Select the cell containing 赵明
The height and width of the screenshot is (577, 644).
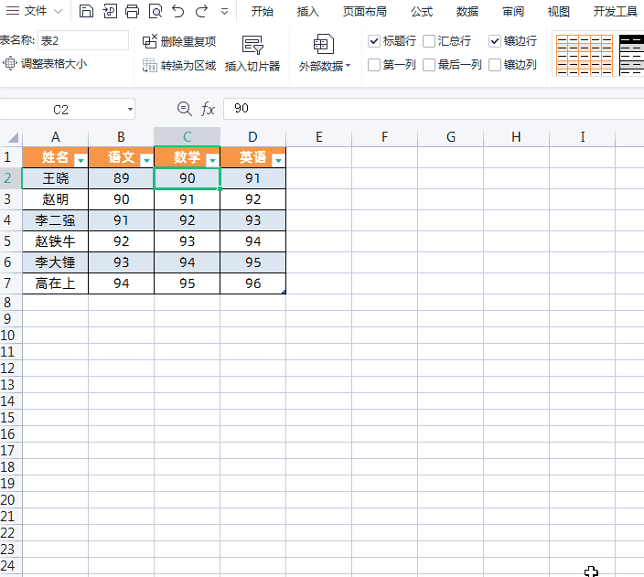(x=56, y=199)
